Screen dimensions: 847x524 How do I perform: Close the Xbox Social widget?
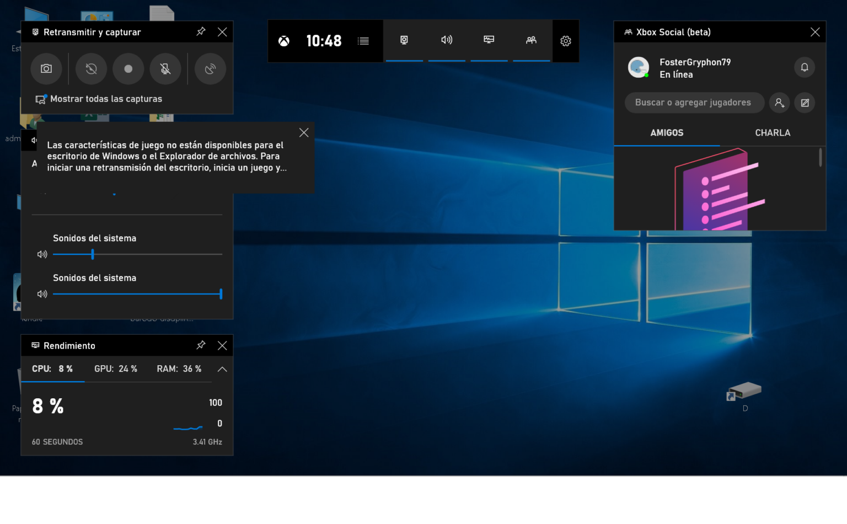(x=815, y=32)
